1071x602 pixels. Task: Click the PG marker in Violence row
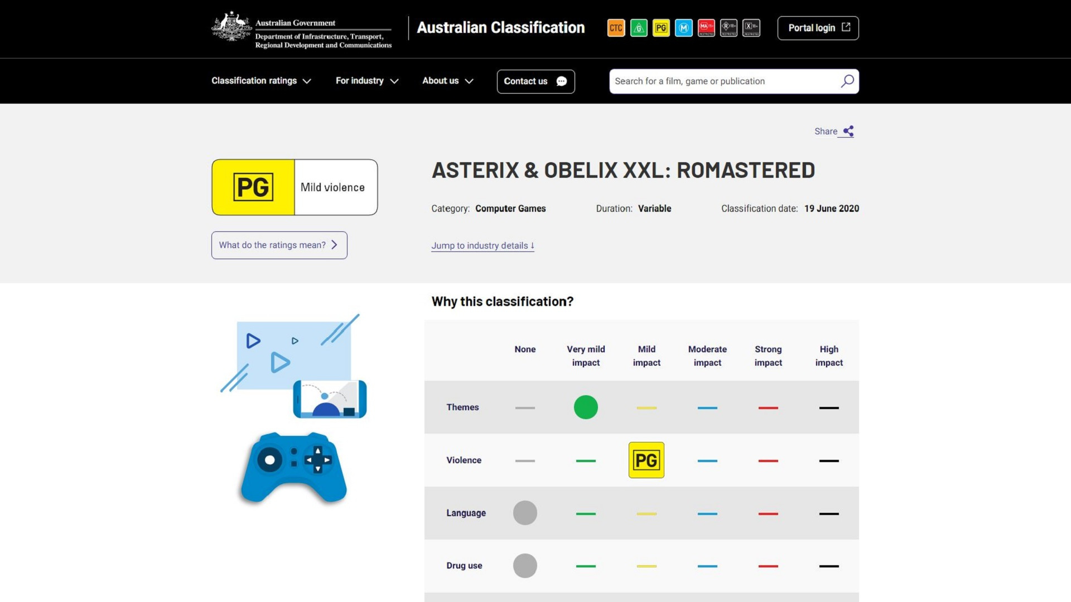(x=647, y=460)
